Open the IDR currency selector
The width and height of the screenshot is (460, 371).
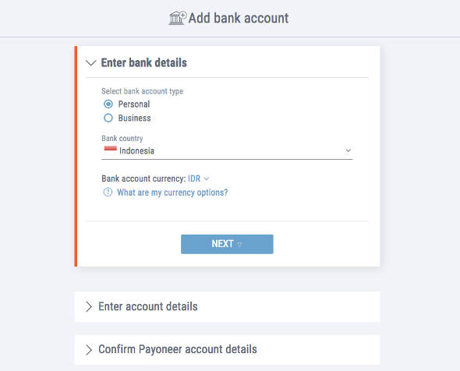(198, 178)
